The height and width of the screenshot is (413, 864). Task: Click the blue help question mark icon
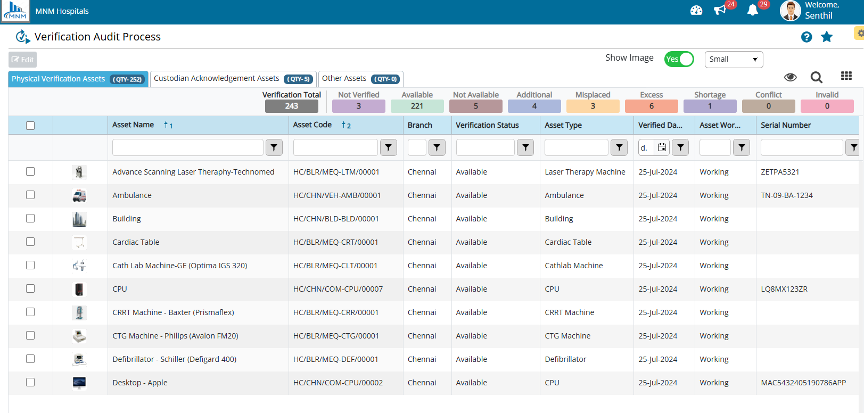[807, 37]
